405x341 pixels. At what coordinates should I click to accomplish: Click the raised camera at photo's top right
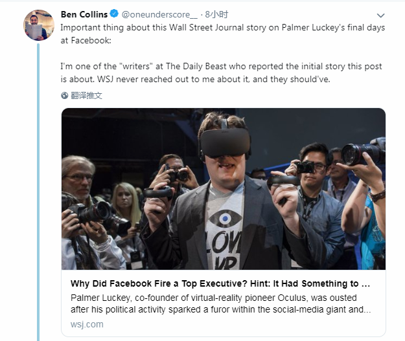click(364, 153)
